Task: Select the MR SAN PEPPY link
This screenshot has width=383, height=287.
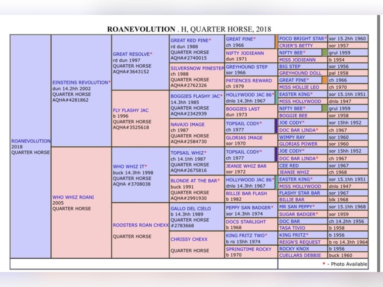Action: 295,207
